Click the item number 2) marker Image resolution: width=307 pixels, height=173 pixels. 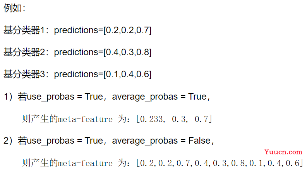[x=8, y=141]
